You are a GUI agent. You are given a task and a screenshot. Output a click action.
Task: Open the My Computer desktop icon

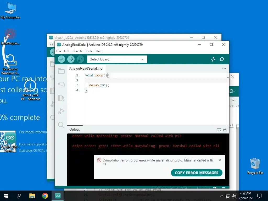click(x=10, y=11)
